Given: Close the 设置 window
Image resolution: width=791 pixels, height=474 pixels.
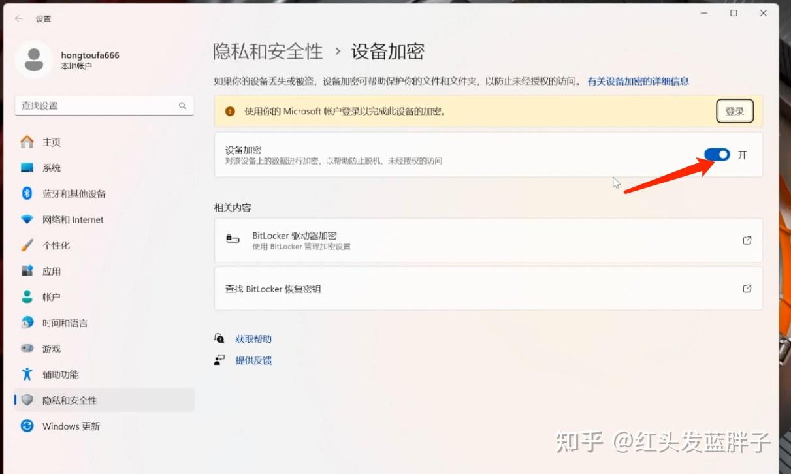Looking at the screenshot, I should click(x=764, y=14).
